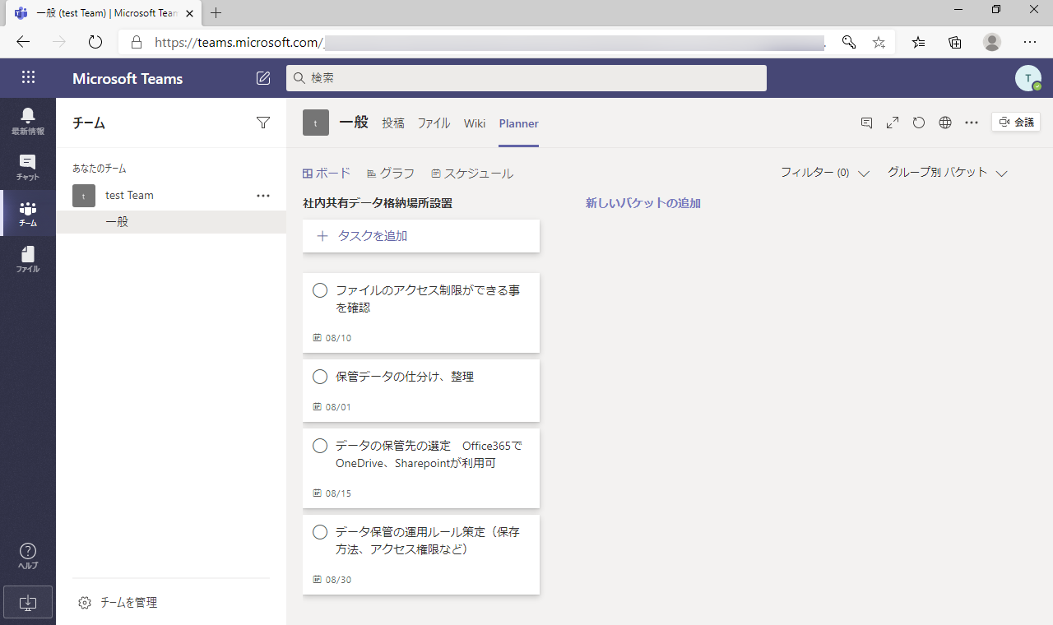
Task: Open Help in the left sidebar
Action: [x=28, y=556]
